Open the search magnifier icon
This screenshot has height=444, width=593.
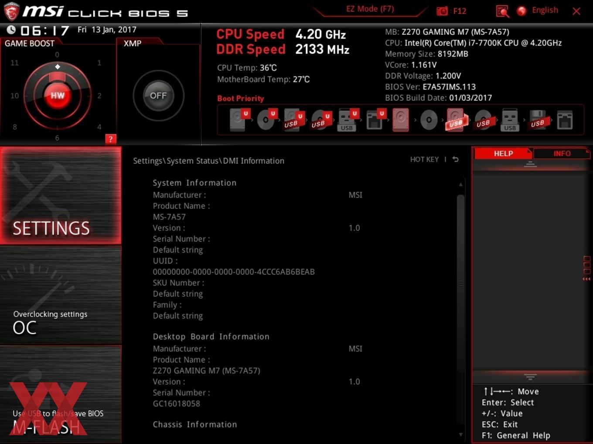point(502,11)
